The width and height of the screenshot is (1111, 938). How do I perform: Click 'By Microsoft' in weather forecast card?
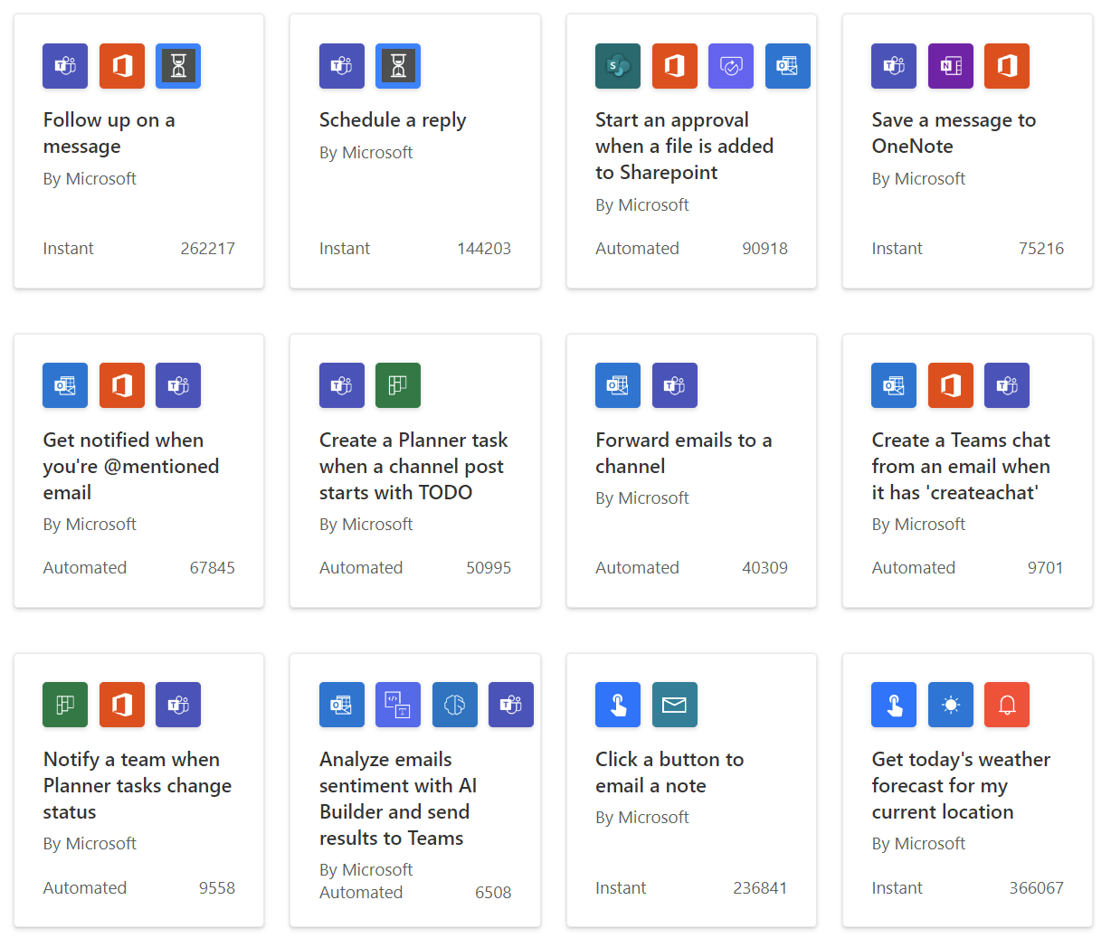918,844
